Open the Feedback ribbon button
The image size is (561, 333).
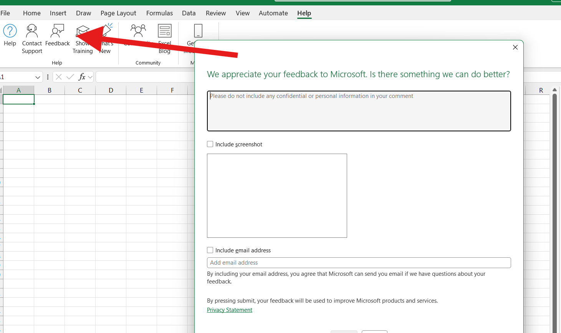[58, 35]
